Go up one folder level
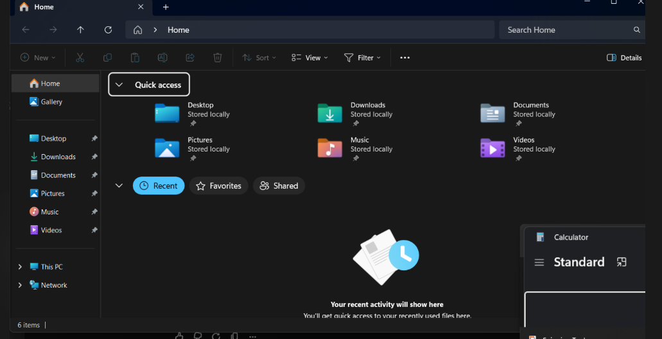The image size is (662, 339). point(81,30)
